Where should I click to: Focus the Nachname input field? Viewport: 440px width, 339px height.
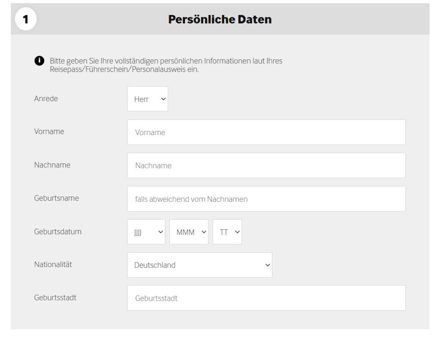[x=266, y=165]
